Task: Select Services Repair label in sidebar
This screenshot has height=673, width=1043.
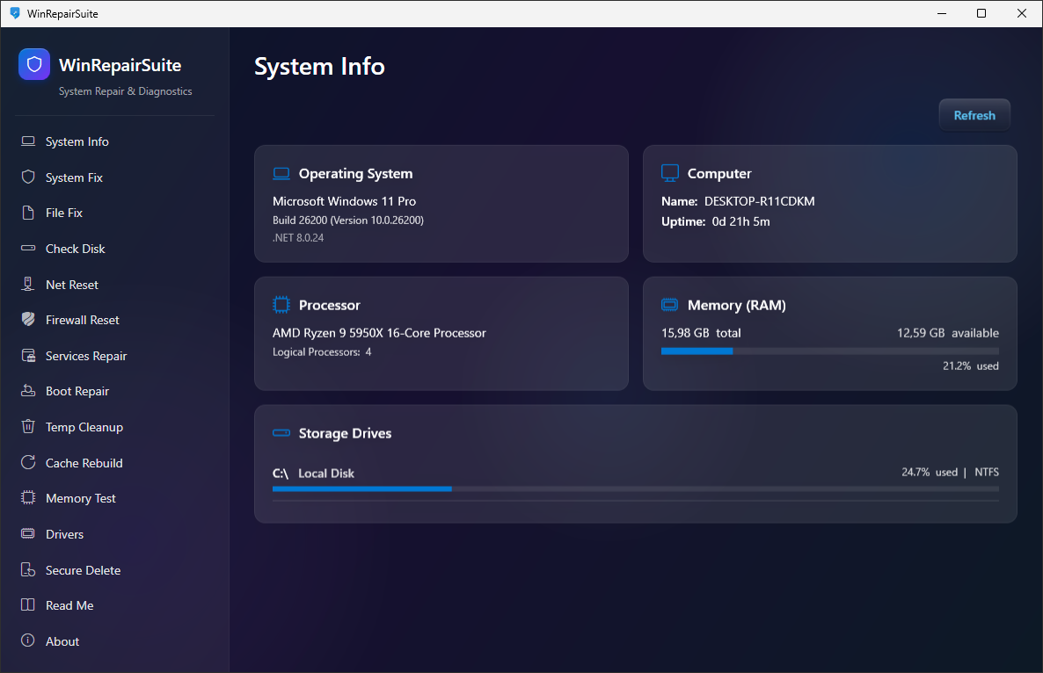Action: tap(86, 356)
